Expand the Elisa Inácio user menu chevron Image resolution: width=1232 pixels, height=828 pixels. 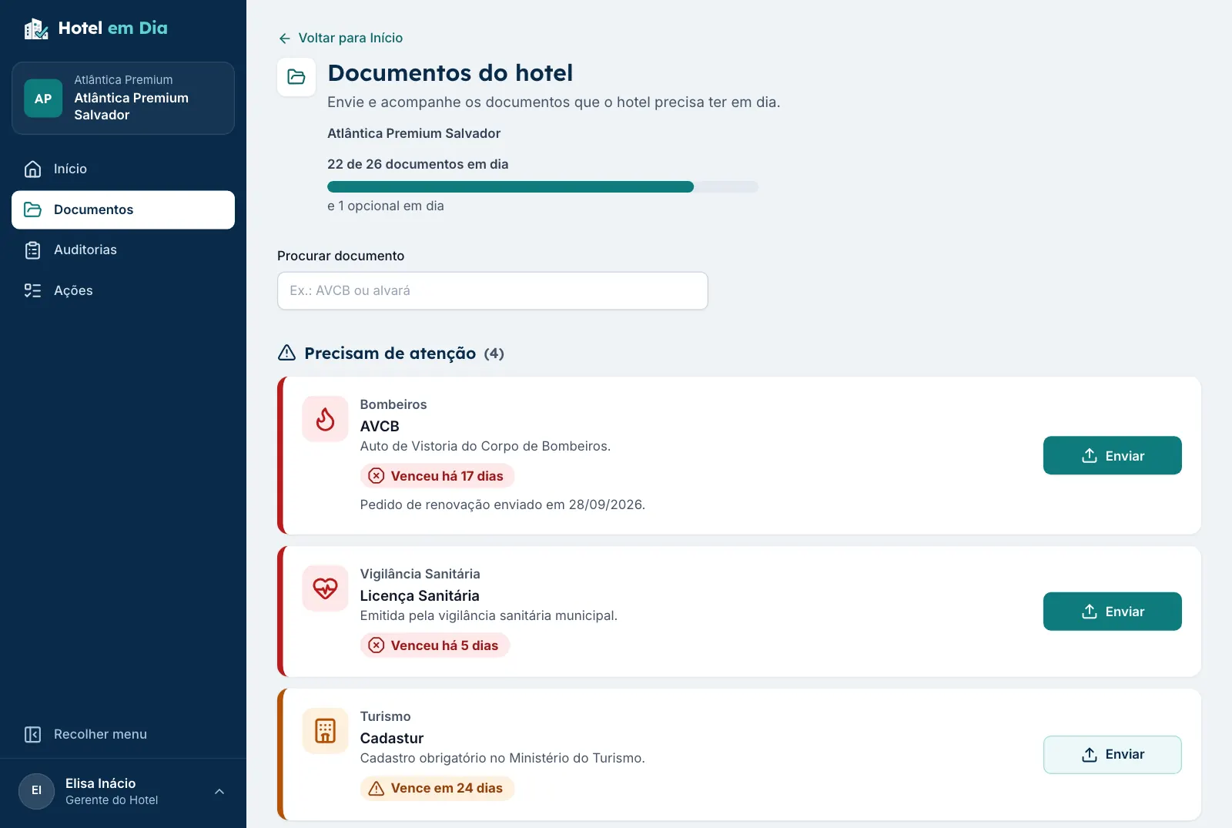219,792
